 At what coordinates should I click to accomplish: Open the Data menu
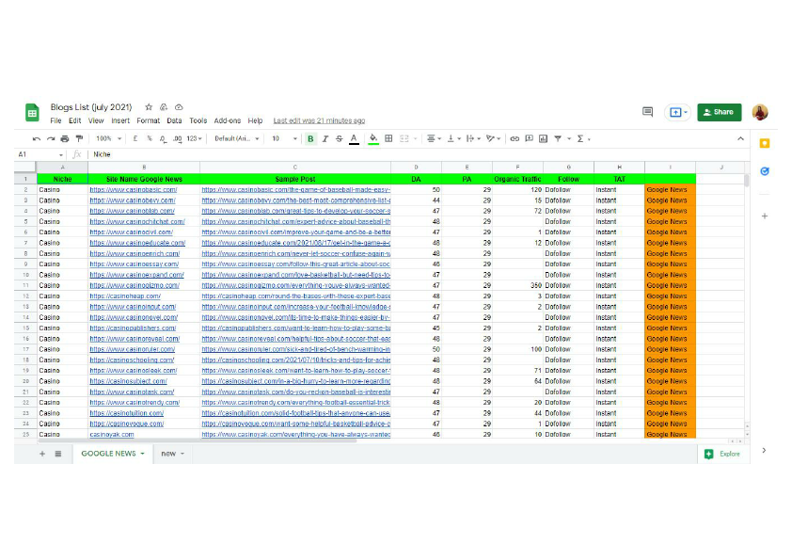click(x=176, y=120)
